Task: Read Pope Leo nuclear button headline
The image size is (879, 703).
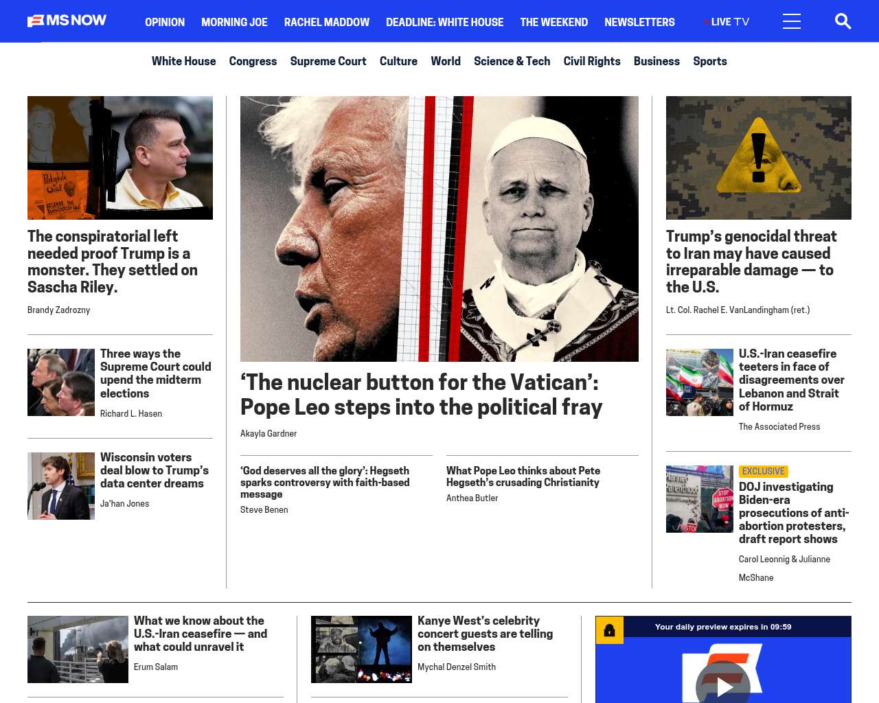Action: tap(421, 394)
